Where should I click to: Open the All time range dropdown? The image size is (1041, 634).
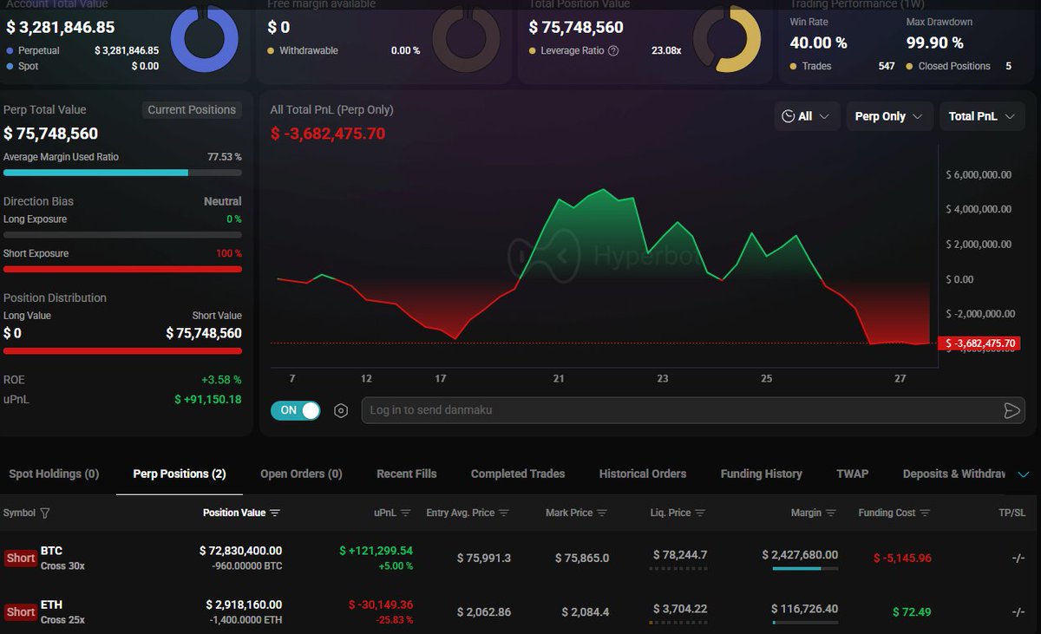806,116
